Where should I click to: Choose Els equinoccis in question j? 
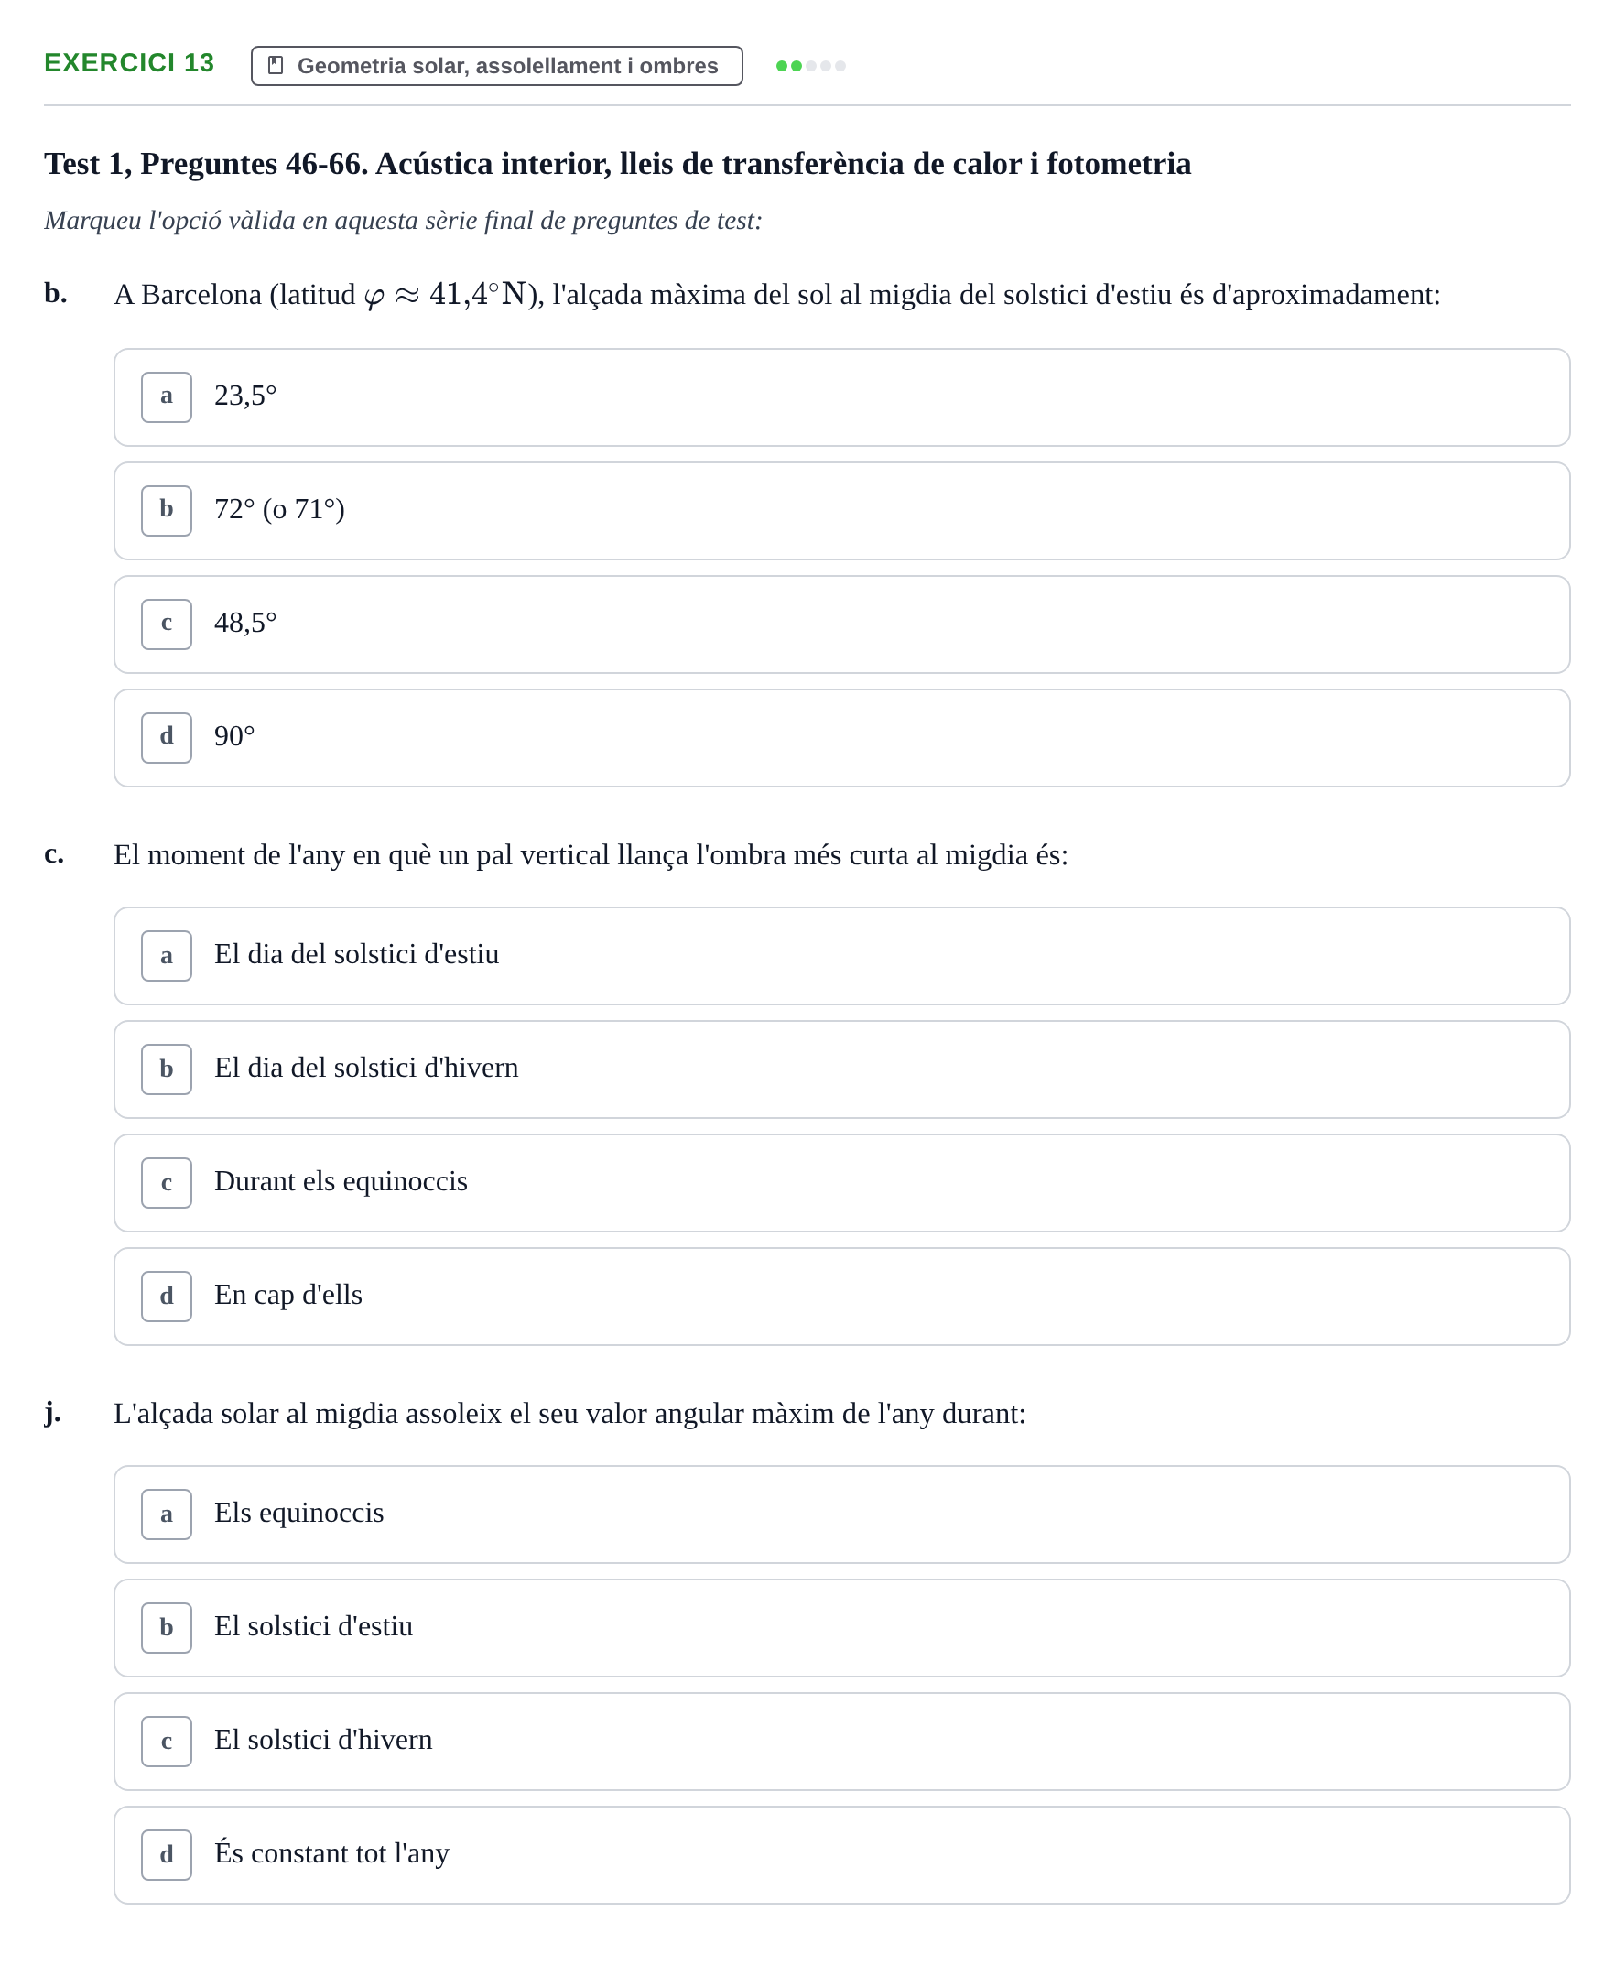coord(842,1514)
